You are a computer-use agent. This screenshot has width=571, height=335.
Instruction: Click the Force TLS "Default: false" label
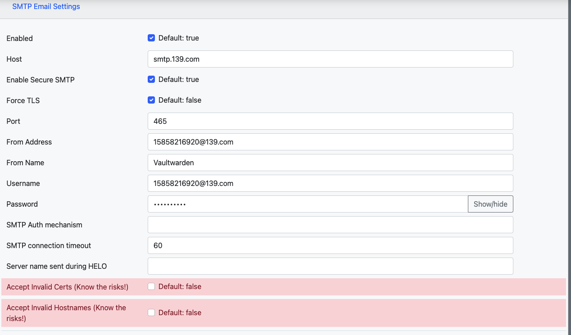pos(180,100)
